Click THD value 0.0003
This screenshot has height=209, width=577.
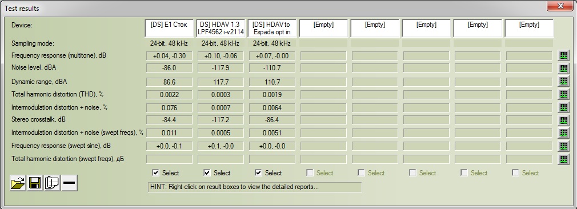(221, 95)
